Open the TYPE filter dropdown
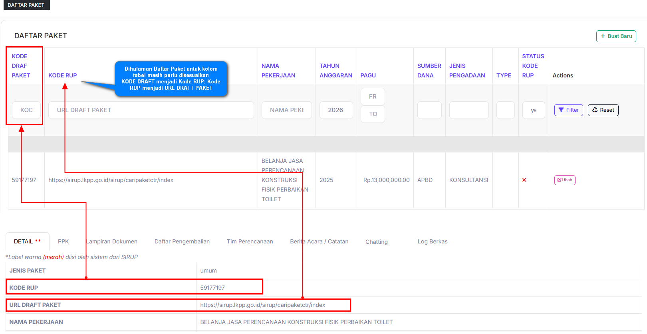The height and width of the screenshot is (334, 647). pyautogui.click(x=505, y=110)
